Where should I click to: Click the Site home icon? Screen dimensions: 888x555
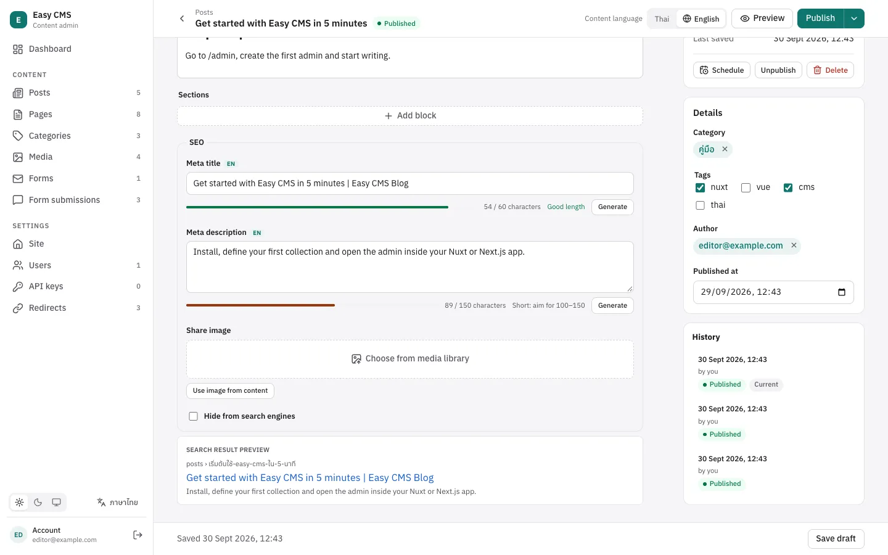pos(18,244)
